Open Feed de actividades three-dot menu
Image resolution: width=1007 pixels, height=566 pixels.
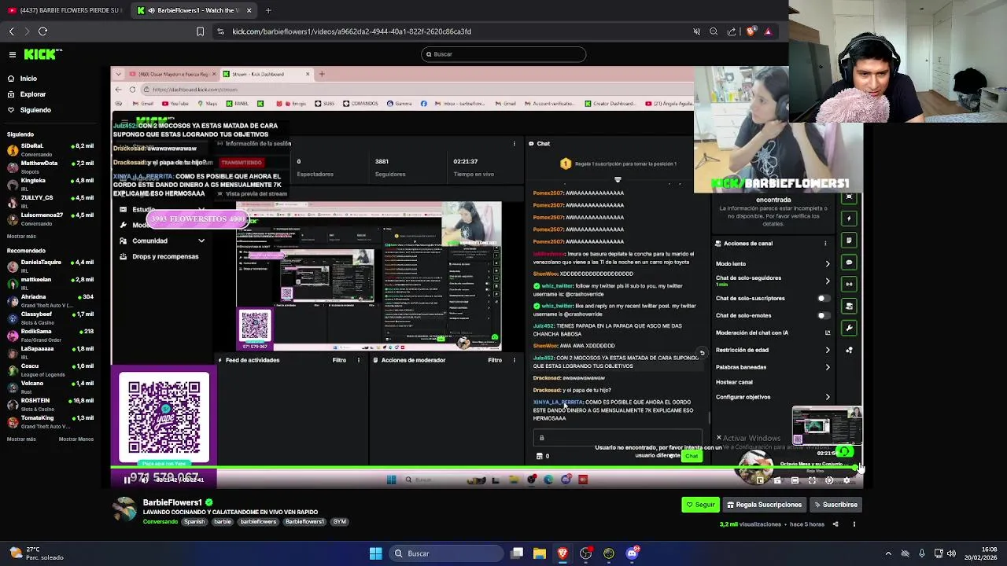(x=359, y=360)
